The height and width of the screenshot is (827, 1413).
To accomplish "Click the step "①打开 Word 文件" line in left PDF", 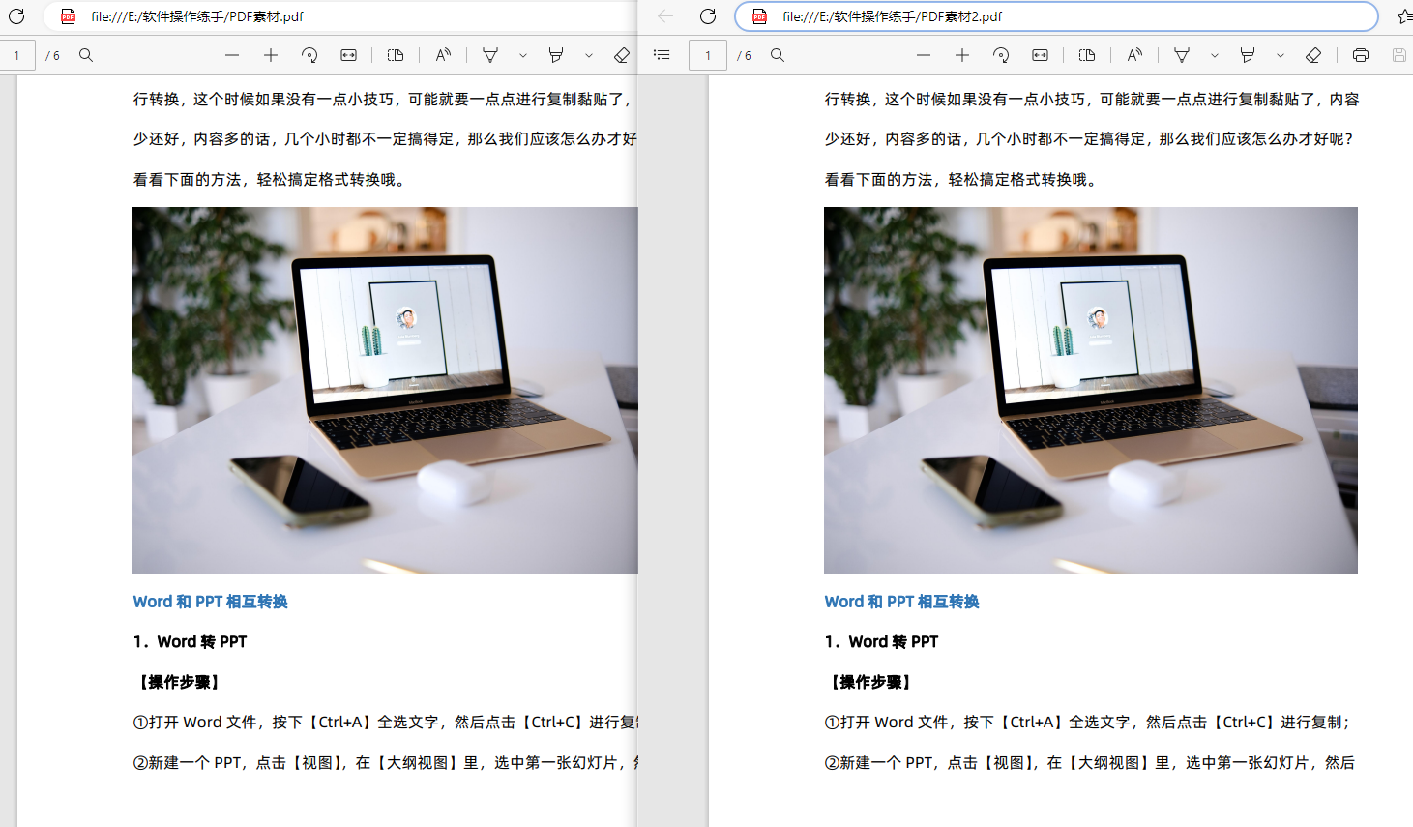I will coord(386,723).
